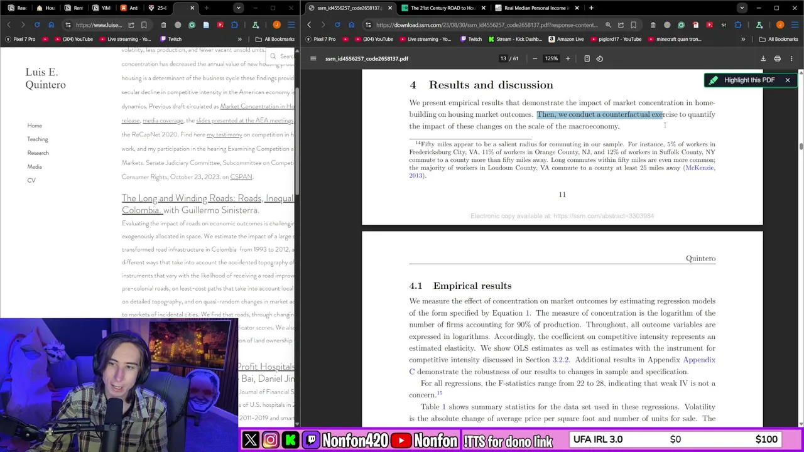Open new tab in right browser window
Screen dimensions: 804x452
tap(591, 8)
